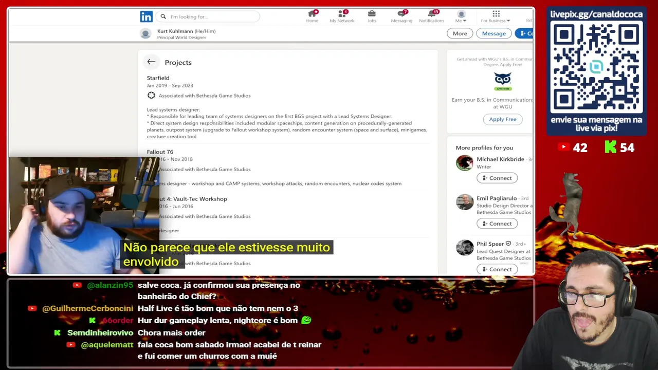Image resolution: width=658 pixels, height=370 pixels.
Task: Go to the Home tab
Action: coord(312,16)
